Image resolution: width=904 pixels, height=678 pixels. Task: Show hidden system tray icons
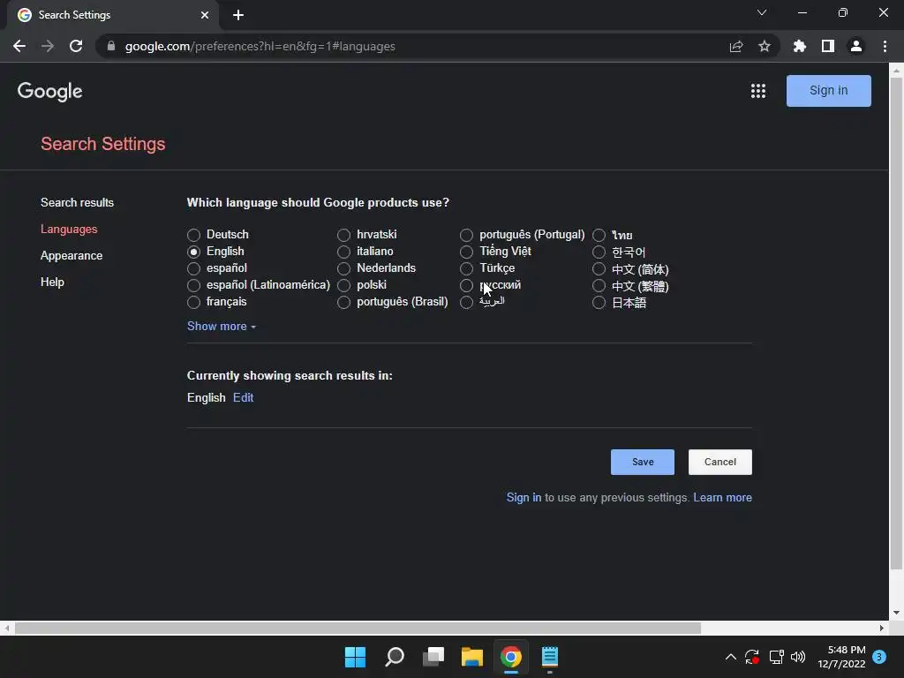[730, 657]
